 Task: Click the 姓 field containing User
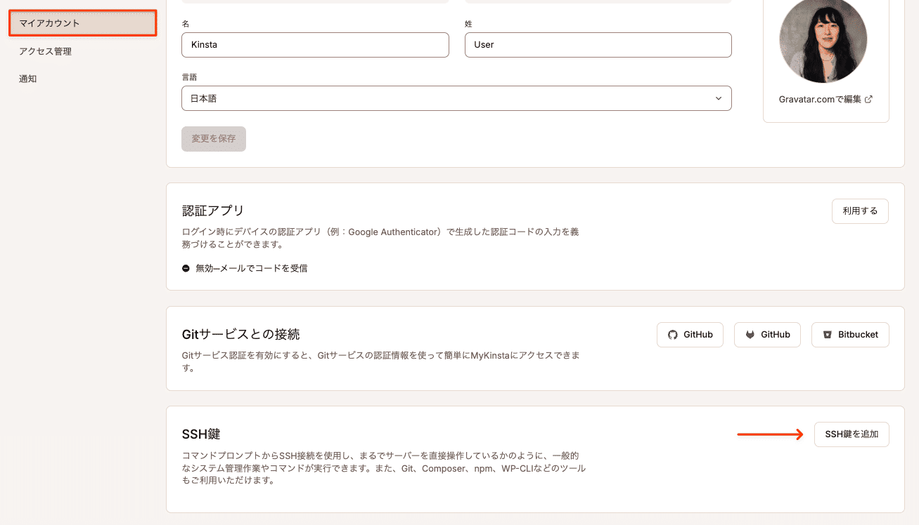coord(598,44)
